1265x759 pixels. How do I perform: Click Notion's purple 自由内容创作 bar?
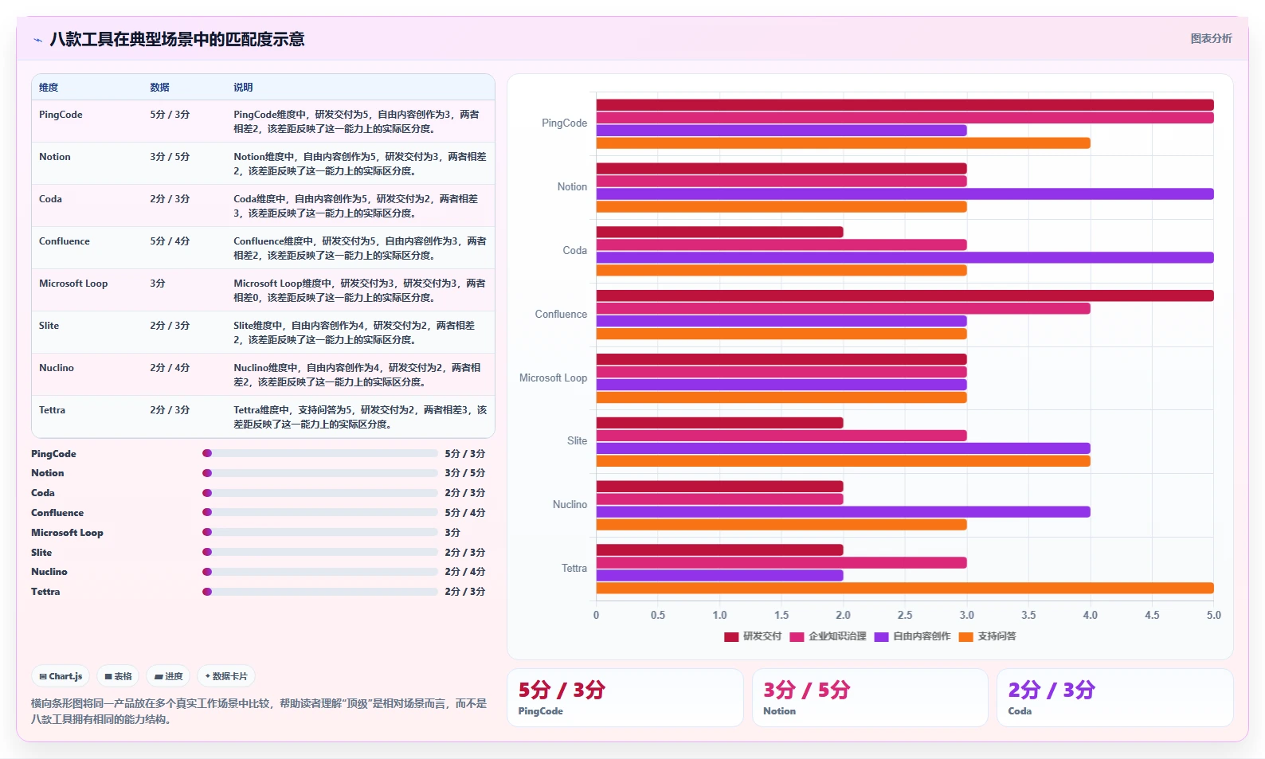tap(905, 194)
